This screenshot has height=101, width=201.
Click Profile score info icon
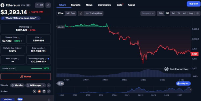15,68
